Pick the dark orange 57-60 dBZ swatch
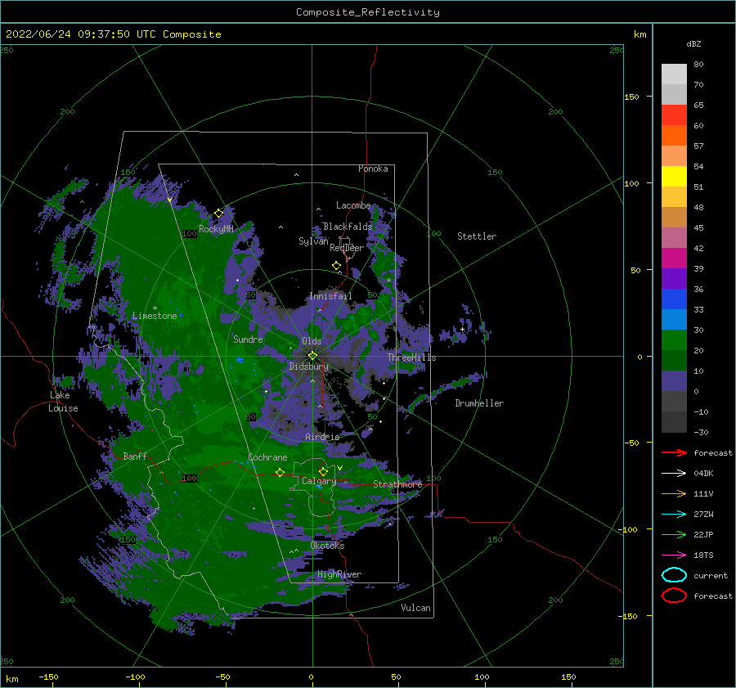The image size is (736, 688). (674, 135)
